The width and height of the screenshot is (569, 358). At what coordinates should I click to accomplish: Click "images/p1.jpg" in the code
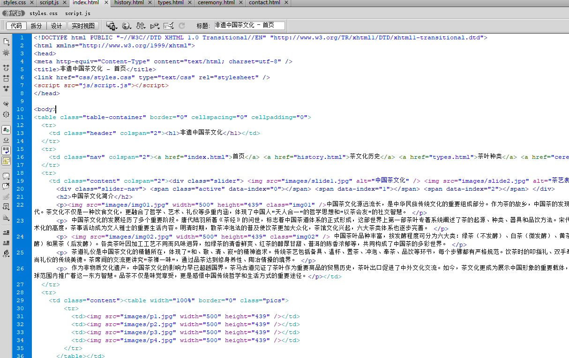148,316
